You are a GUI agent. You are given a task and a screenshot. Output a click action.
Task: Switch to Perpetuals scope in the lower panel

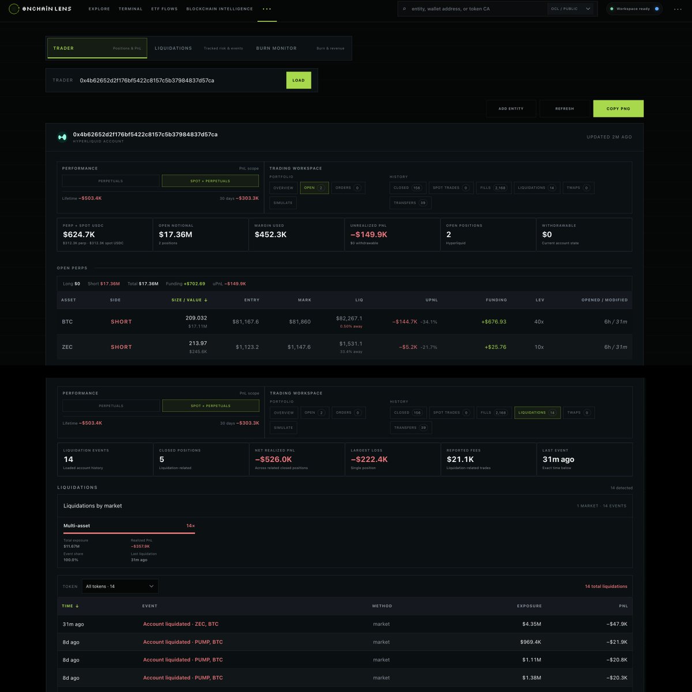click(x=111, y=406)
